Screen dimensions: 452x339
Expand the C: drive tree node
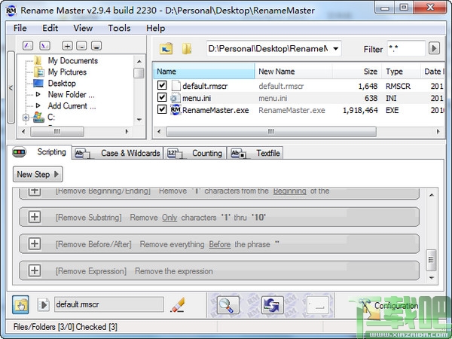click(26, 118)
